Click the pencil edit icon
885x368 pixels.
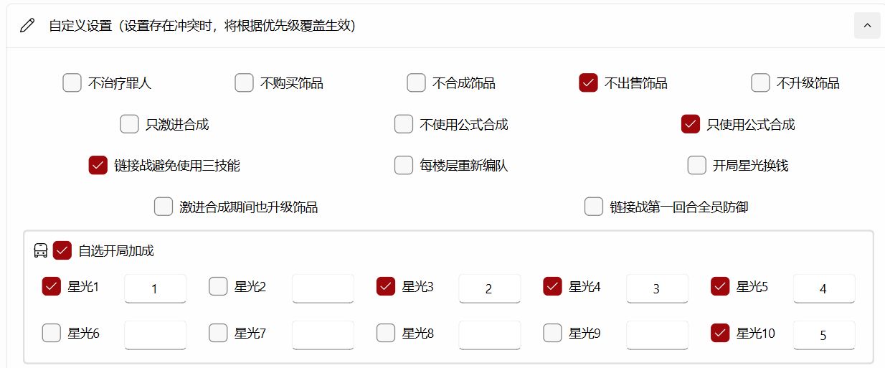coord(27,26)
